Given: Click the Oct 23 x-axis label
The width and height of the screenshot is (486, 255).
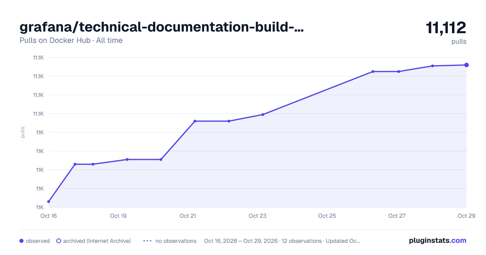Looking at the screenshot, I should [258, 216].
